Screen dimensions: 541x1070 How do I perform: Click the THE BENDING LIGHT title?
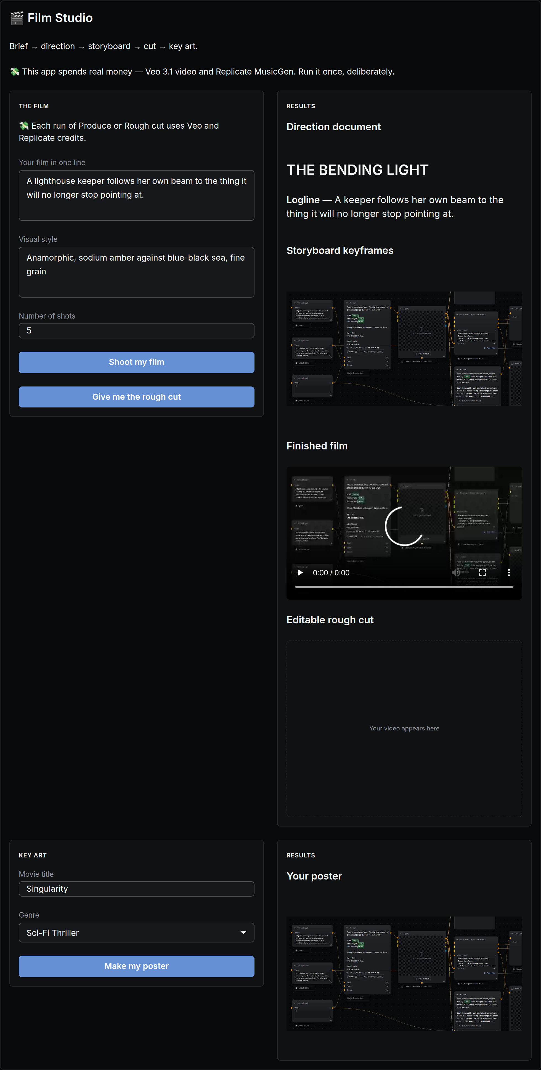pyautogui.click(x=357, y=170)
